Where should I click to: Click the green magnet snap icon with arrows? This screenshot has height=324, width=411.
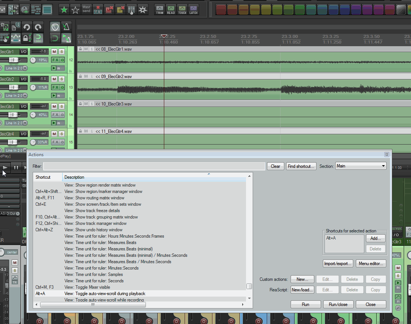pos(38,38)
